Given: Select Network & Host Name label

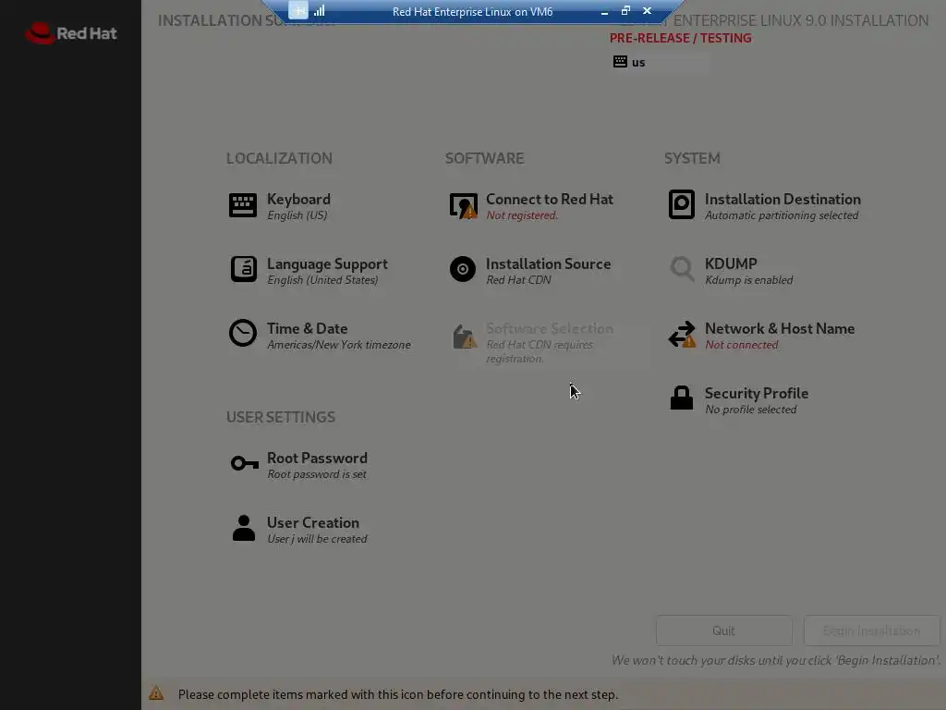Looking at the screenshot, I should tap(780, 328).
